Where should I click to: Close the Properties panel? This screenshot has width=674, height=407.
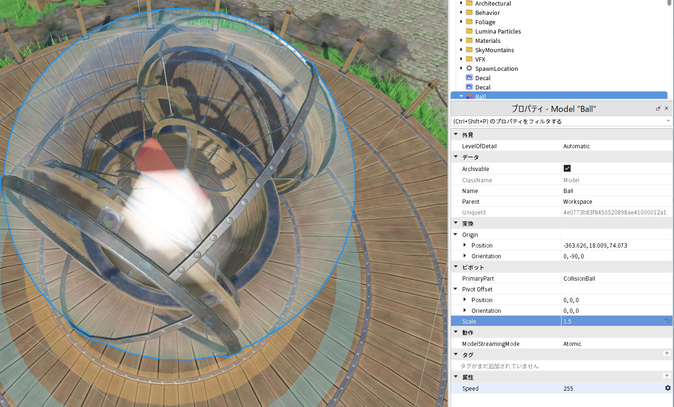667,109
